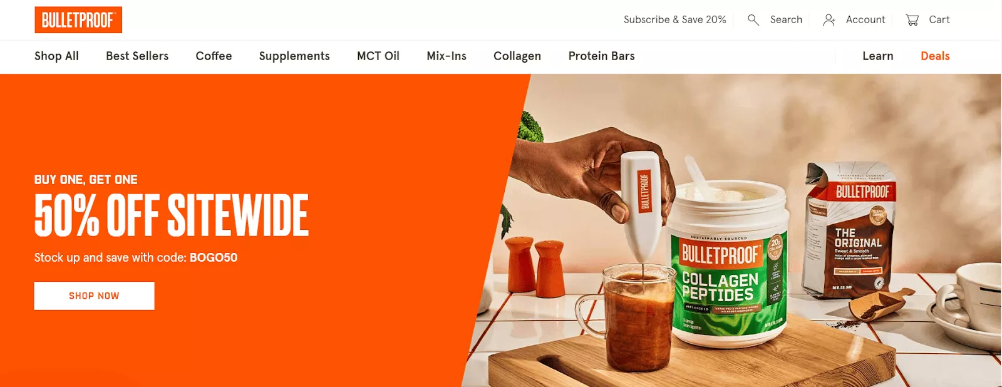Image resolution: width=1002 pixels, height=387 pixels.
Task: Open the Coffee category menu
Action: click(x=214, y=56)
